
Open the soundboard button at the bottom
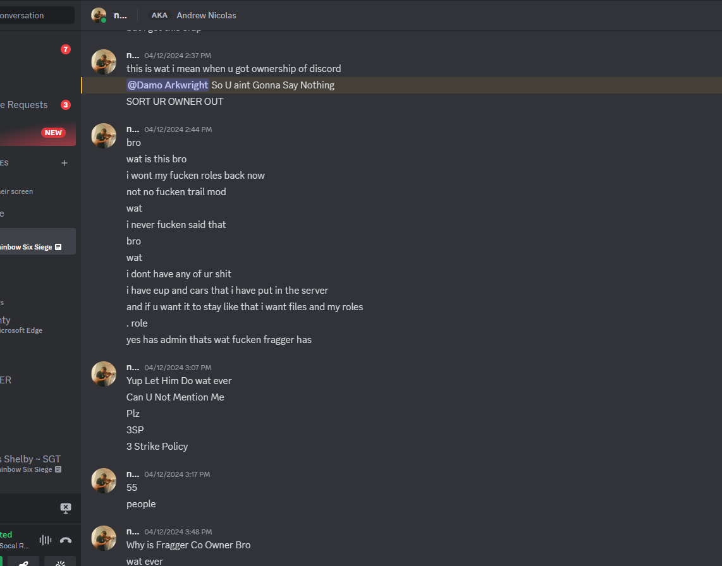(60, 562)
